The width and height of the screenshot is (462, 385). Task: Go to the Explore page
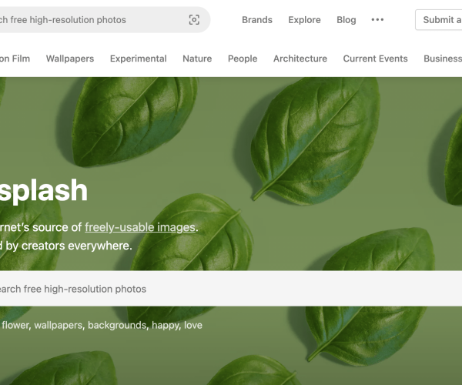(304, 20)
